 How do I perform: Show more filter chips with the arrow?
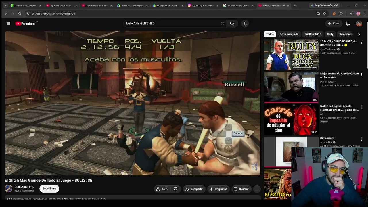359,34
